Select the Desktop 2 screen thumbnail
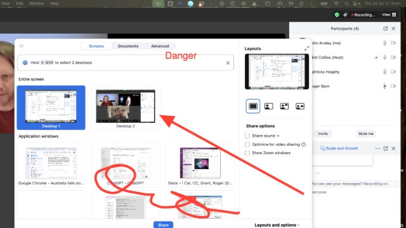This screenshot has width=406, height=228. click(x=126, y=108)
